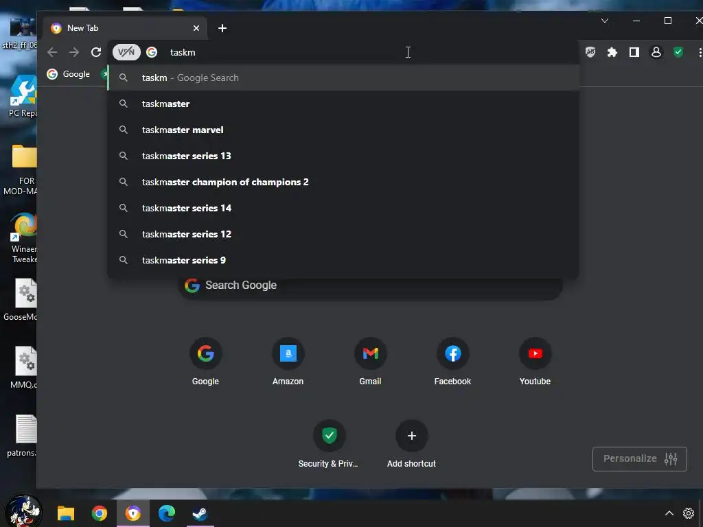Click the Search Google box on page
703x527 pixels.
pos(370,285)
